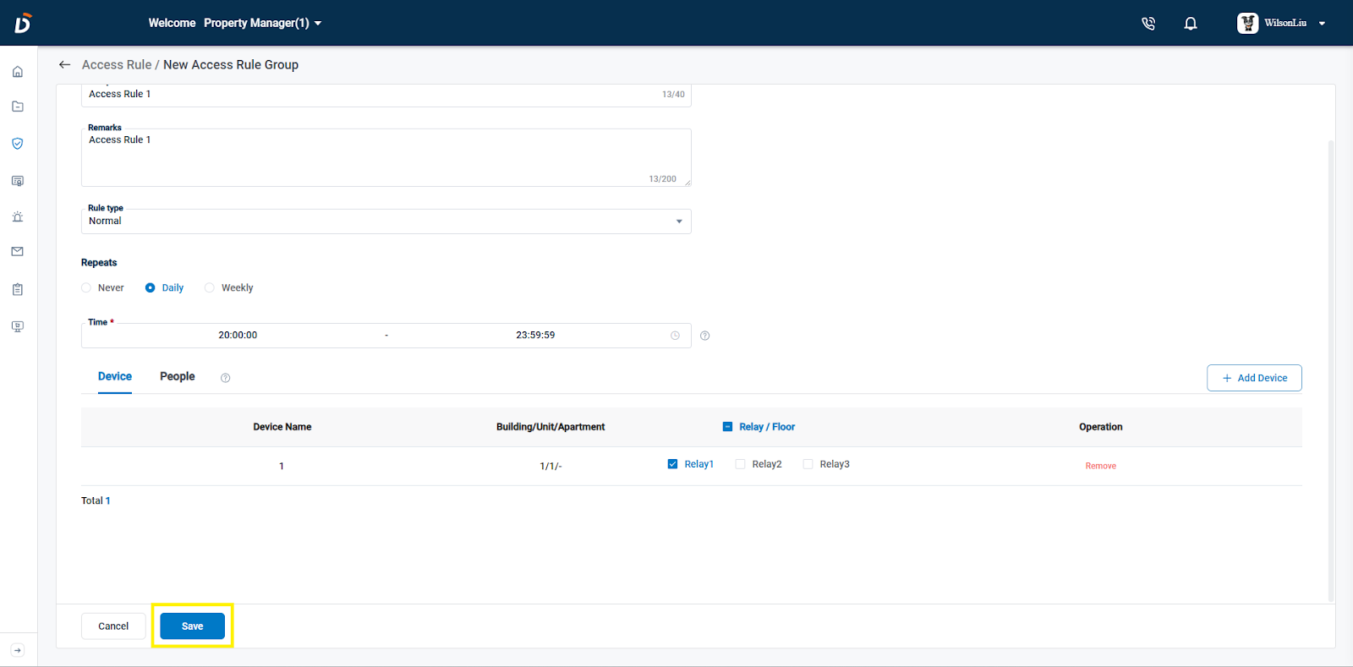Viewport: 1353px width, 667px height.
Task: Select the Never repeat option
Action: (x=86, y=288)
